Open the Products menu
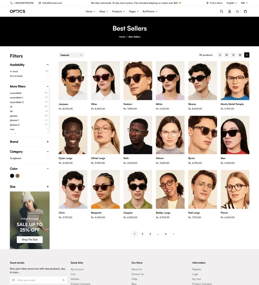This screenshot has height=285, width=259. (x=118, y=12)
